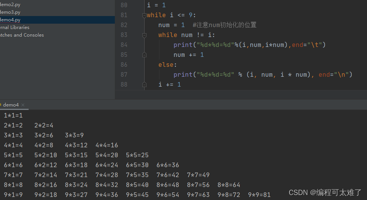Click console output '9*9=81'
Screen dimensions: 367x200
(259, 195)
